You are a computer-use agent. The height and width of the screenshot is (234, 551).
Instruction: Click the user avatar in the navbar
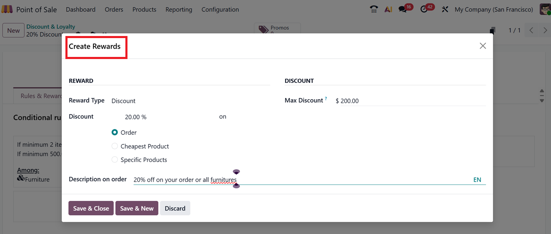tap(545, 9)
